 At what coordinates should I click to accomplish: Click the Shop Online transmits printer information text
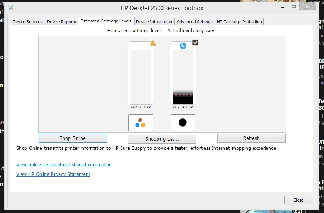click(147, 148)
